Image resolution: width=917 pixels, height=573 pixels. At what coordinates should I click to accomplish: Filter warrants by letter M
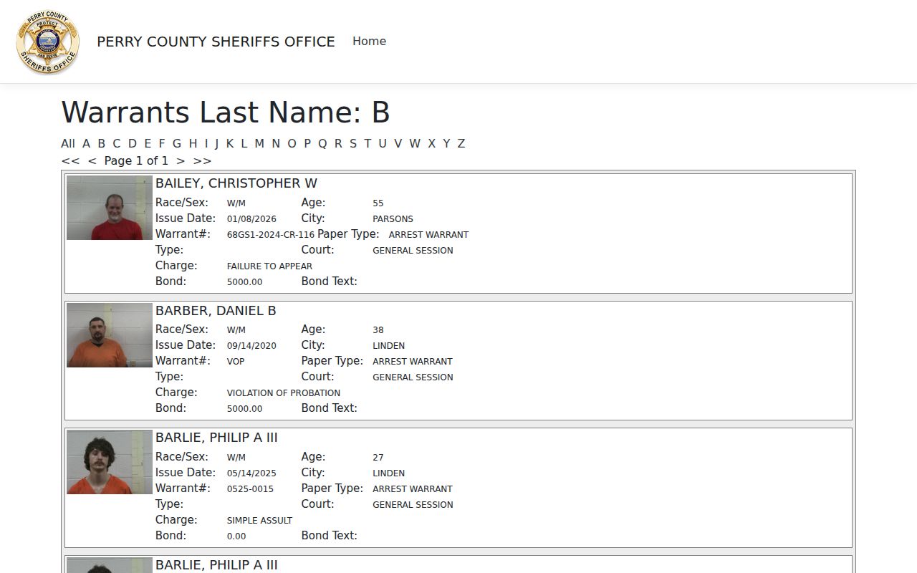point(259,143)
